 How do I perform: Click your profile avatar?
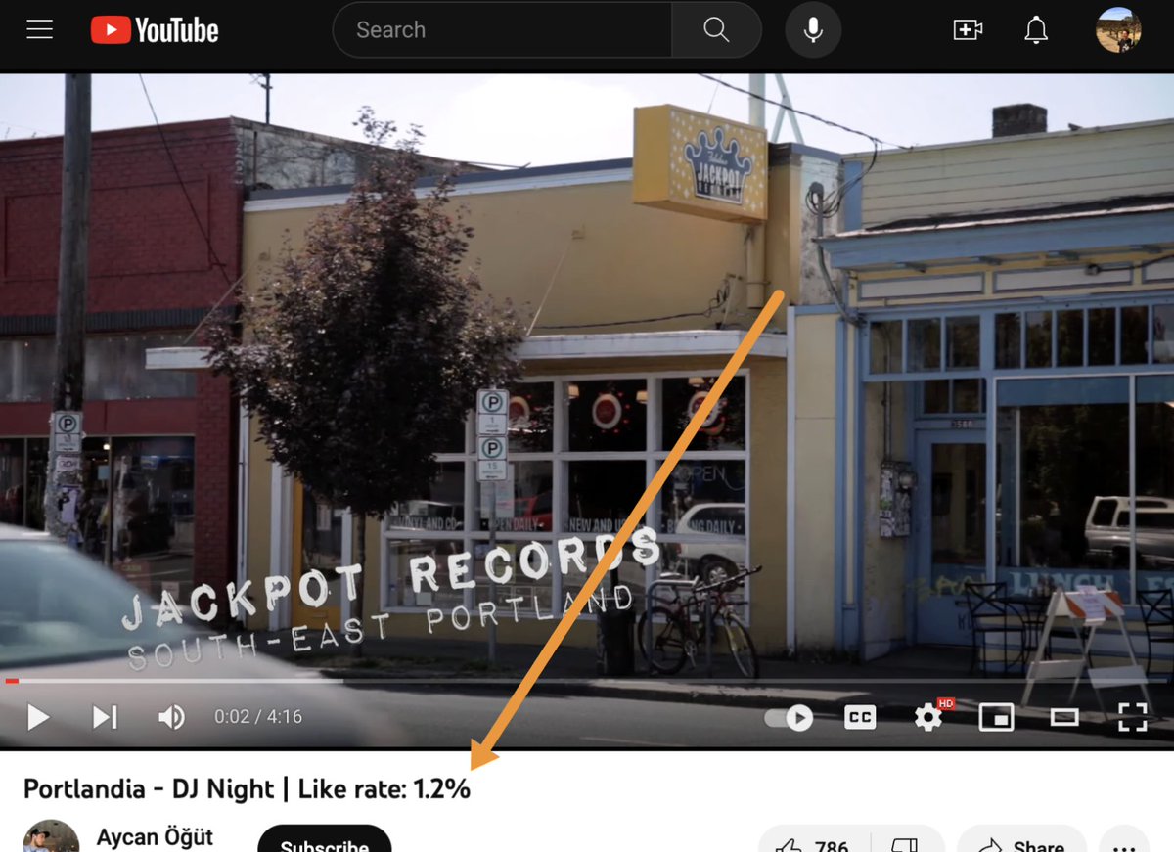[1118, 29]
